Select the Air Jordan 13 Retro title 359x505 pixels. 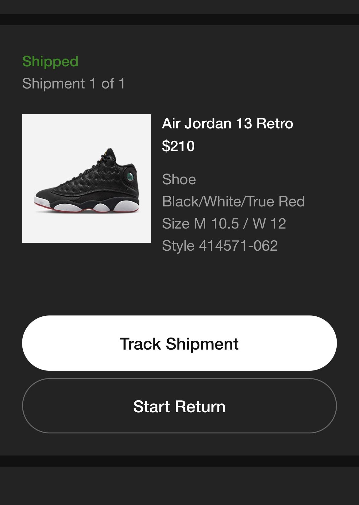tap(228, 123)
